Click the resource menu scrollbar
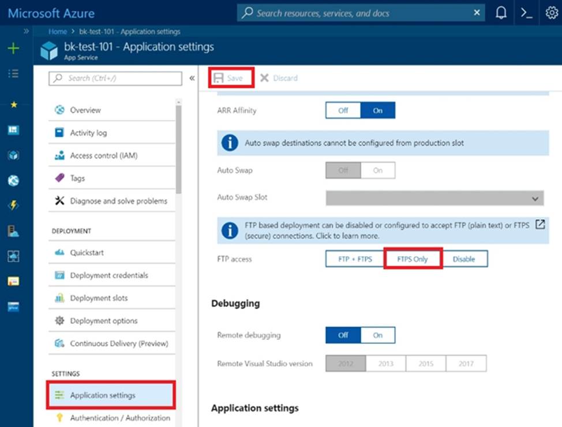Viewport: 562px width, 427px height. [178, 149]
